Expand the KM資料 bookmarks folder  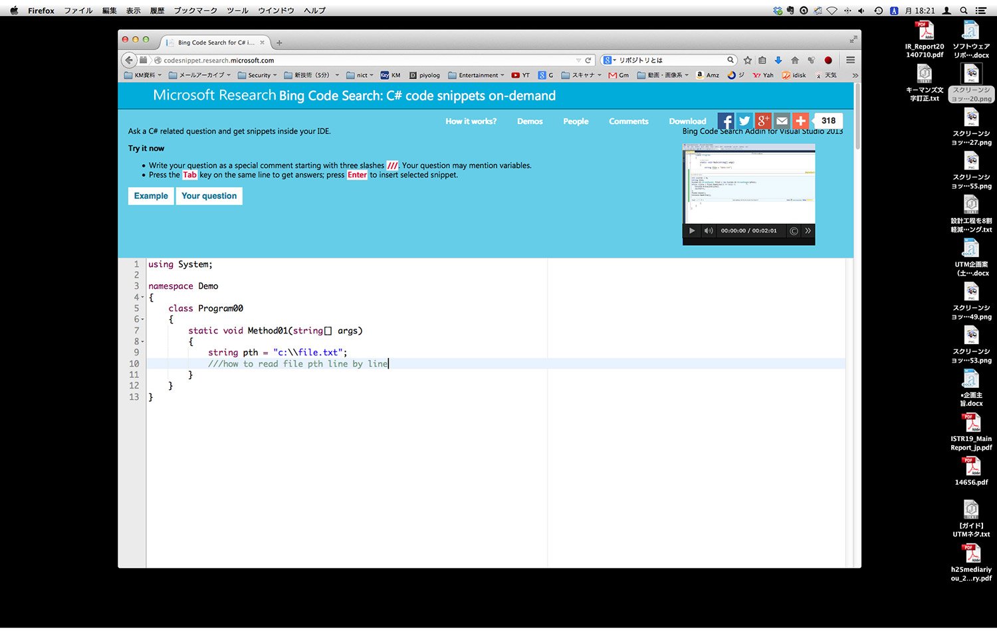pyautogui.click(x=143, y=75)
